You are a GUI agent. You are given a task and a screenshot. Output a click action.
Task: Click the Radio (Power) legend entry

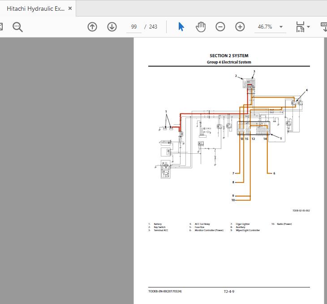point(284,224)
